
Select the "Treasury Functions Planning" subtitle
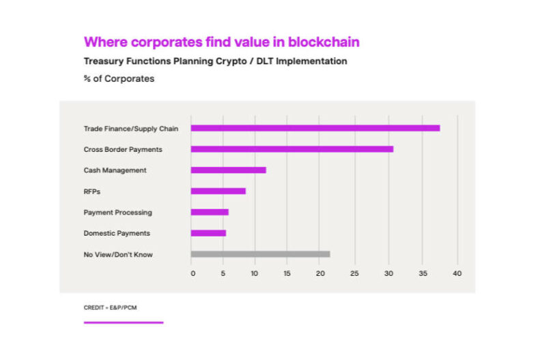215,61
